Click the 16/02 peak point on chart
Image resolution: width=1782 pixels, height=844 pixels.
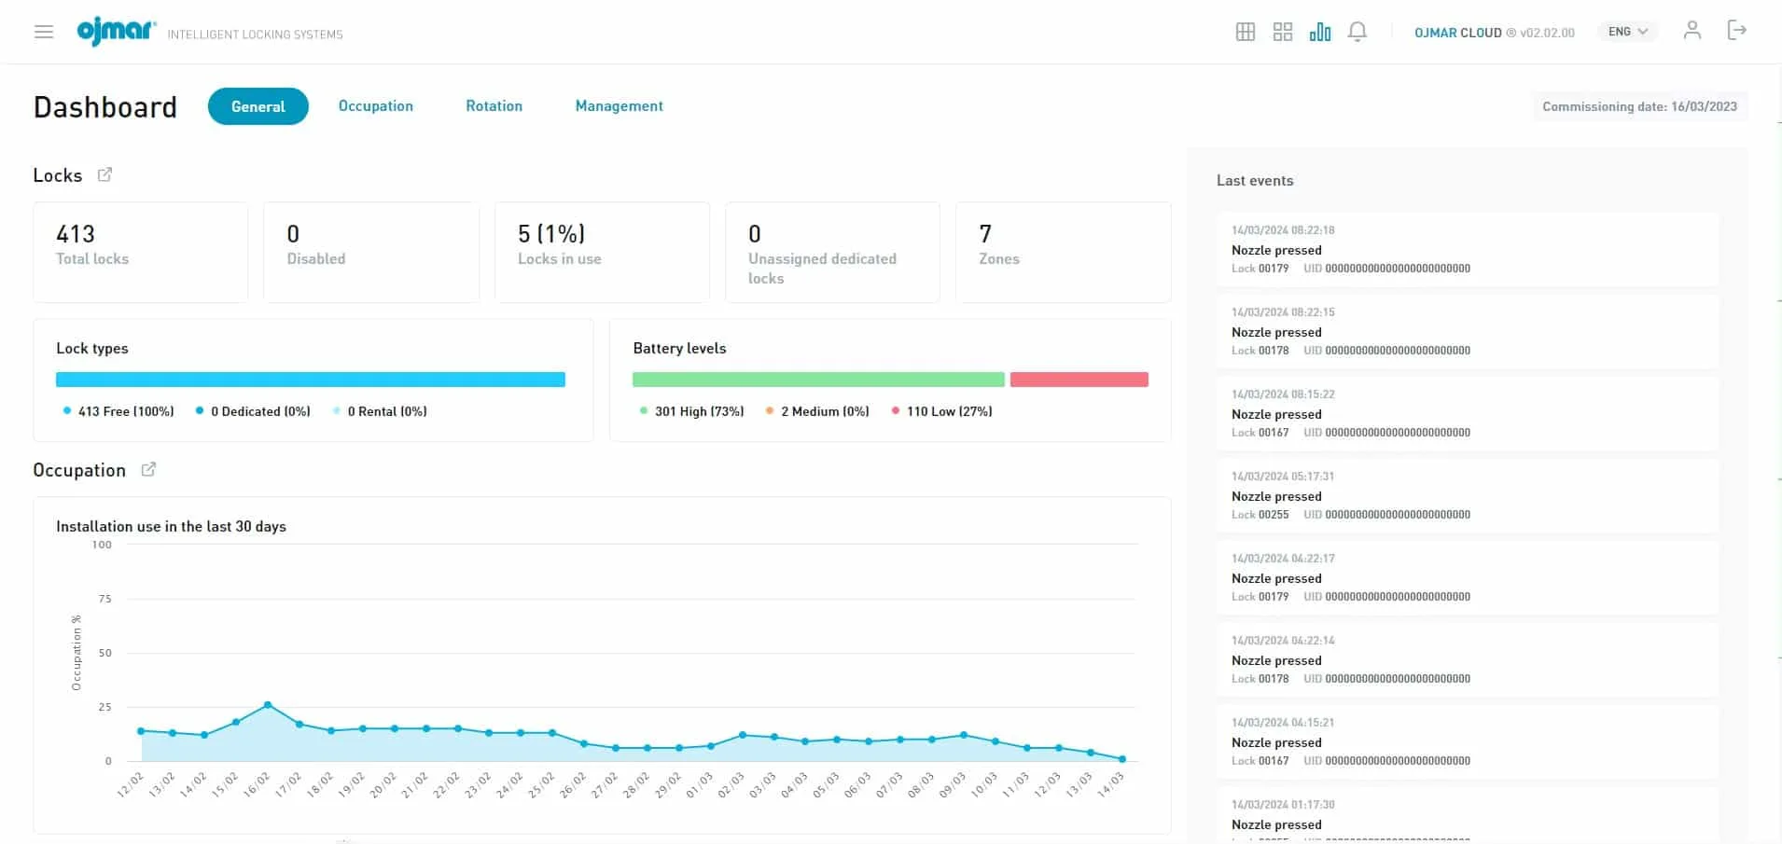(x=268, y=705)
